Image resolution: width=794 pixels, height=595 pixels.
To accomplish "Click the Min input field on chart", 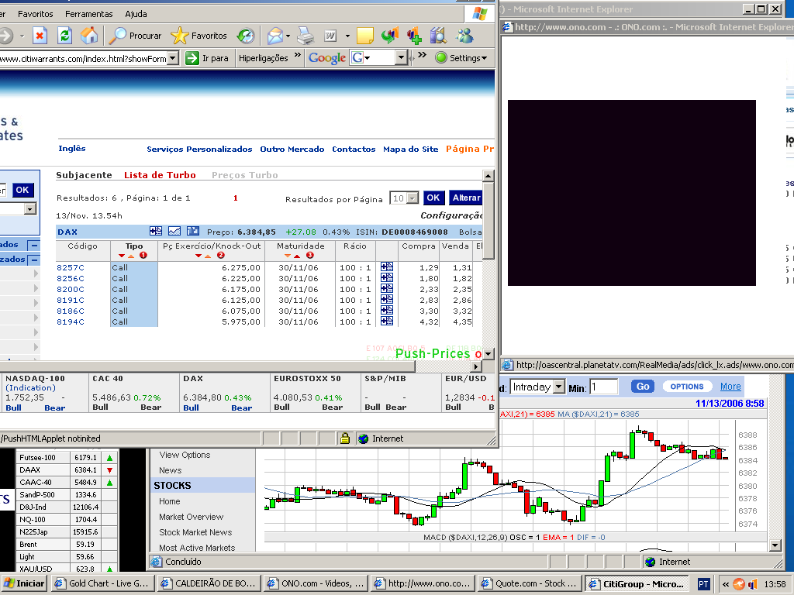I will click(x=603, y=387).
